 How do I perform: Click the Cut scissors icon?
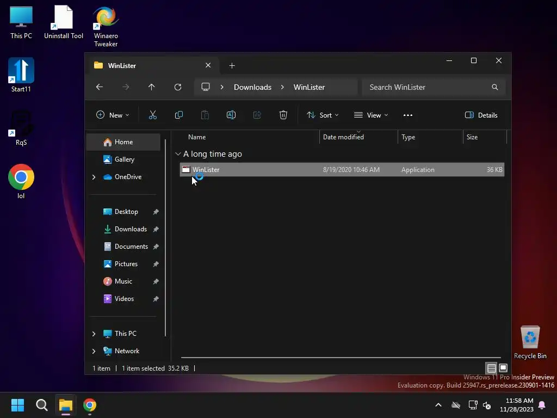pyautogui.click(x=152, y=115)
